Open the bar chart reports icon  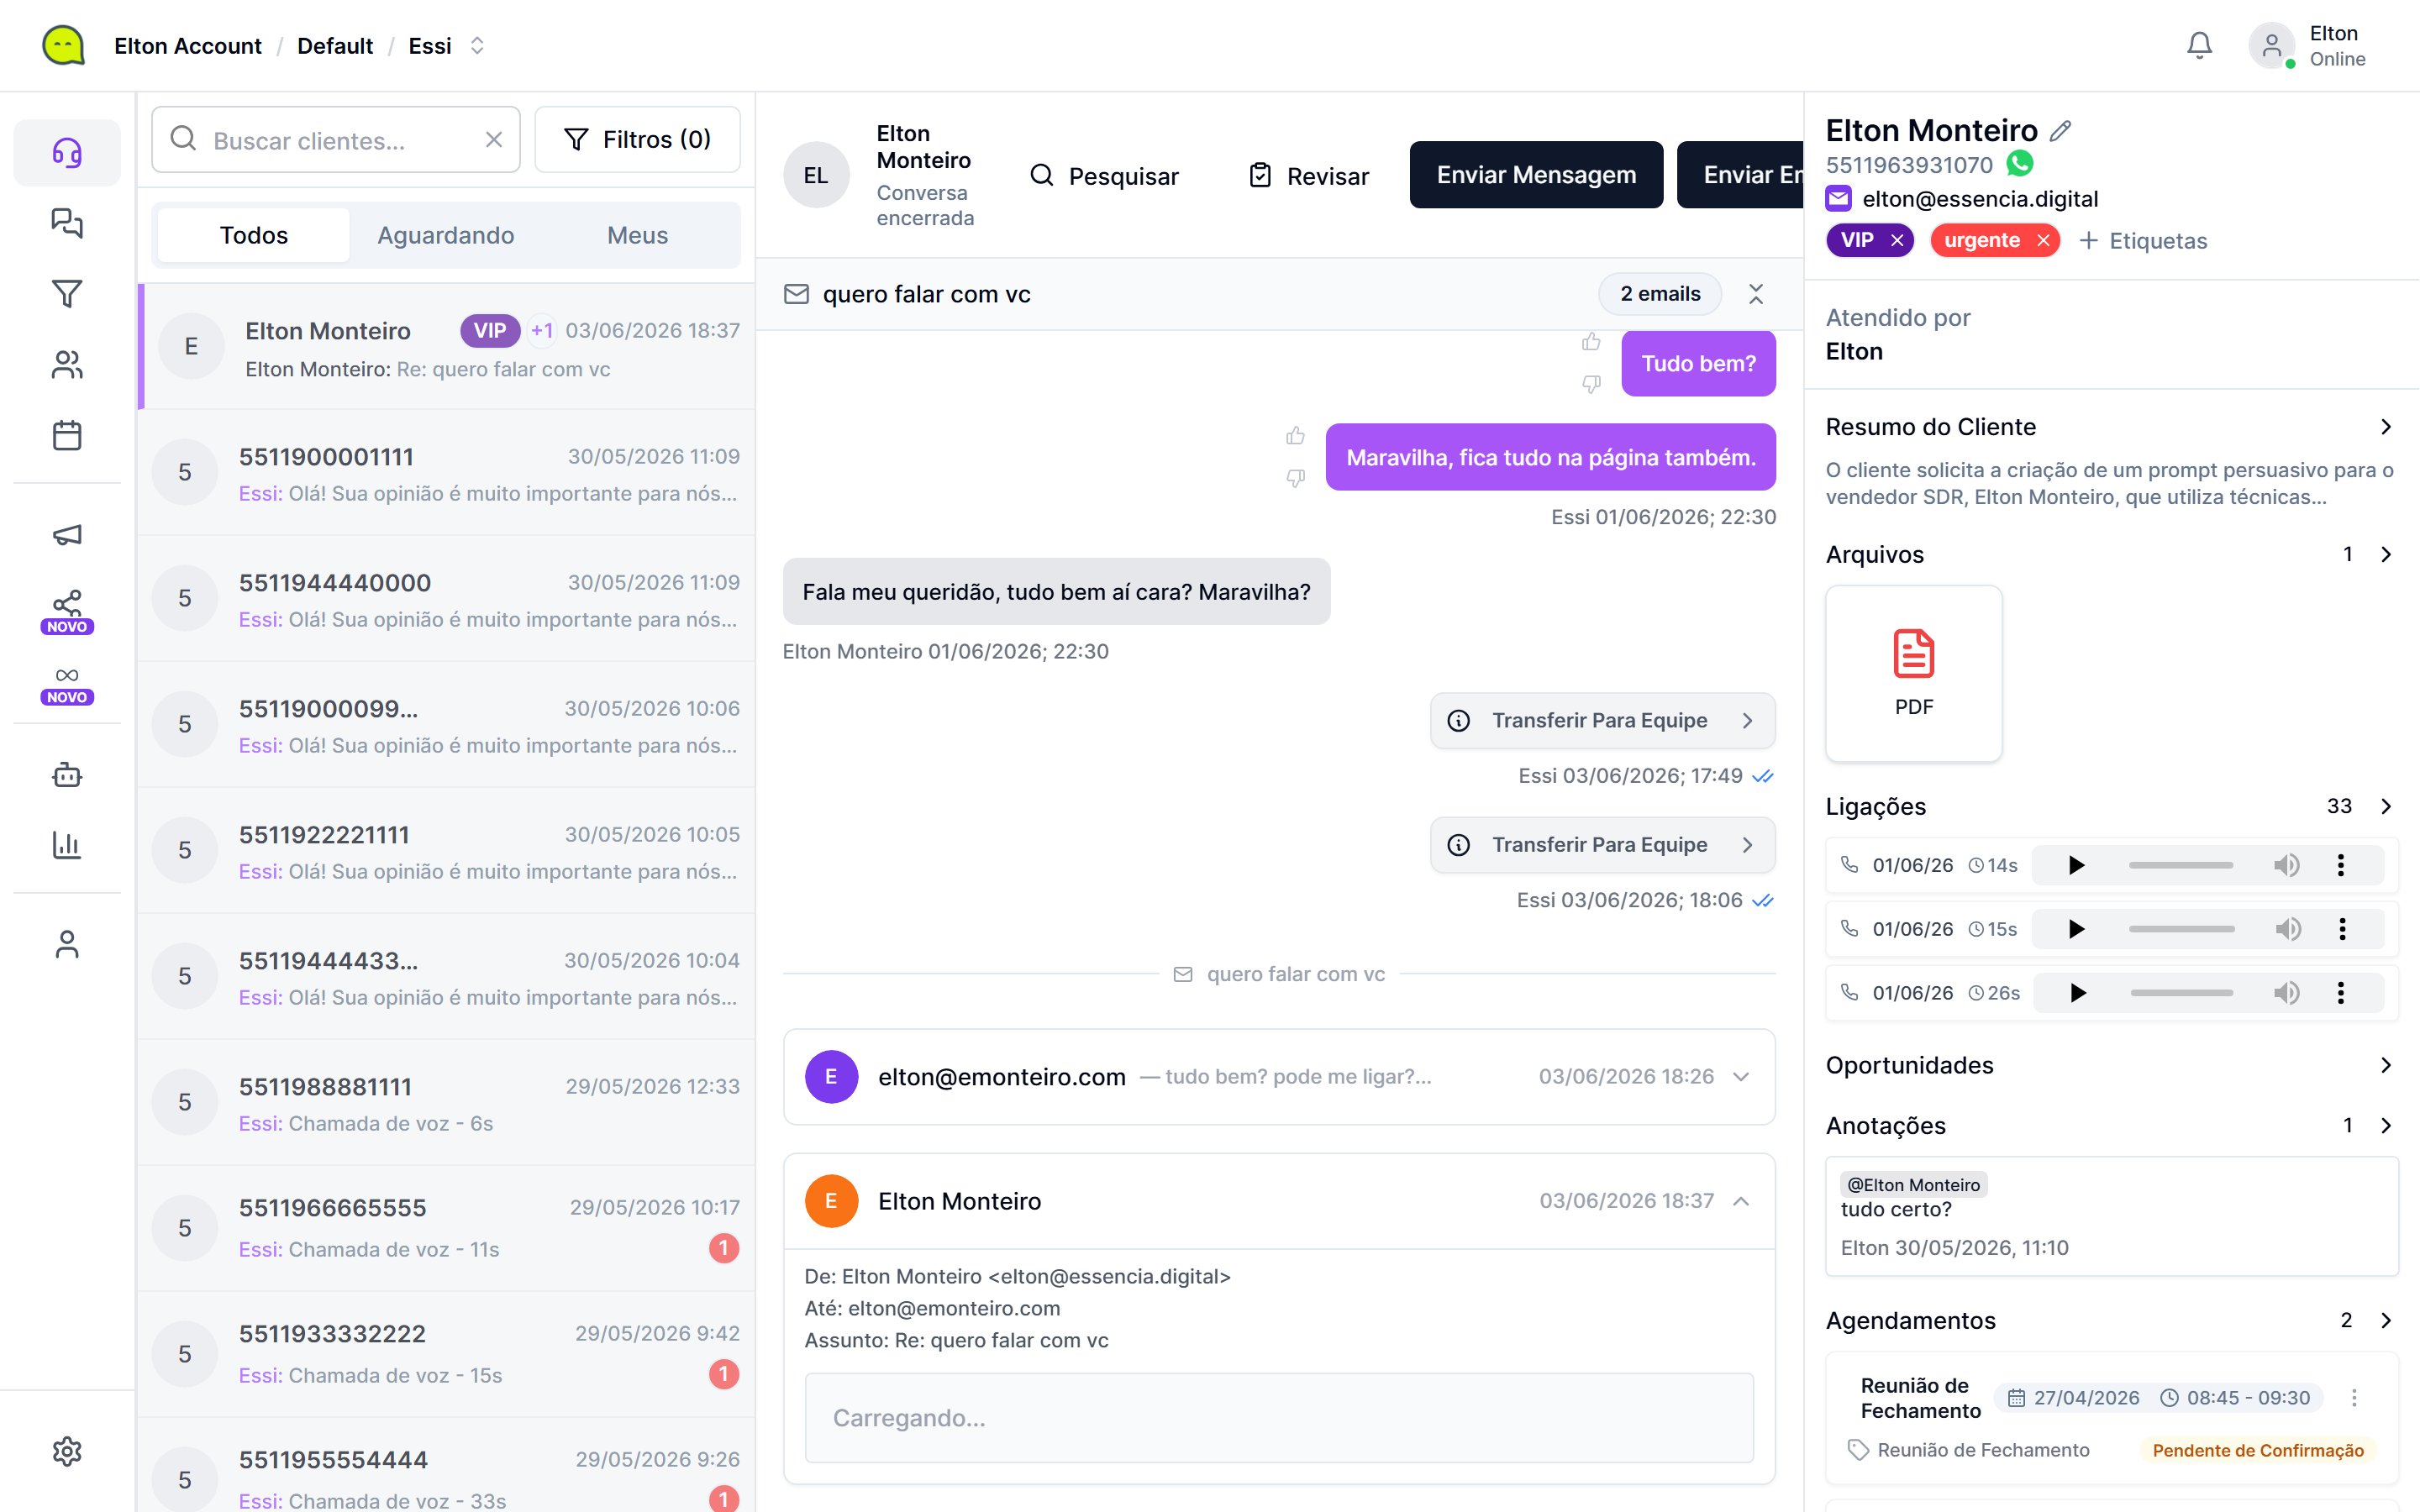click(67, 846)
